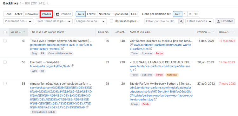Screen dimensions: 238x116
Task: Select the Nouveaux tab
Action: click(x=32, y=14)
